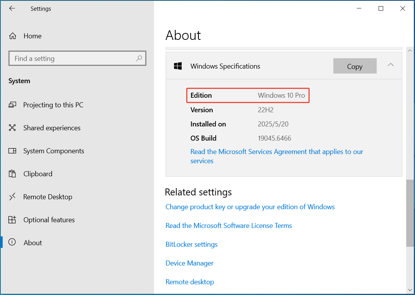Open Change product key or upgrade link
Image resolution: width=415 pixels, height=295 pixels.
[250, 206]
